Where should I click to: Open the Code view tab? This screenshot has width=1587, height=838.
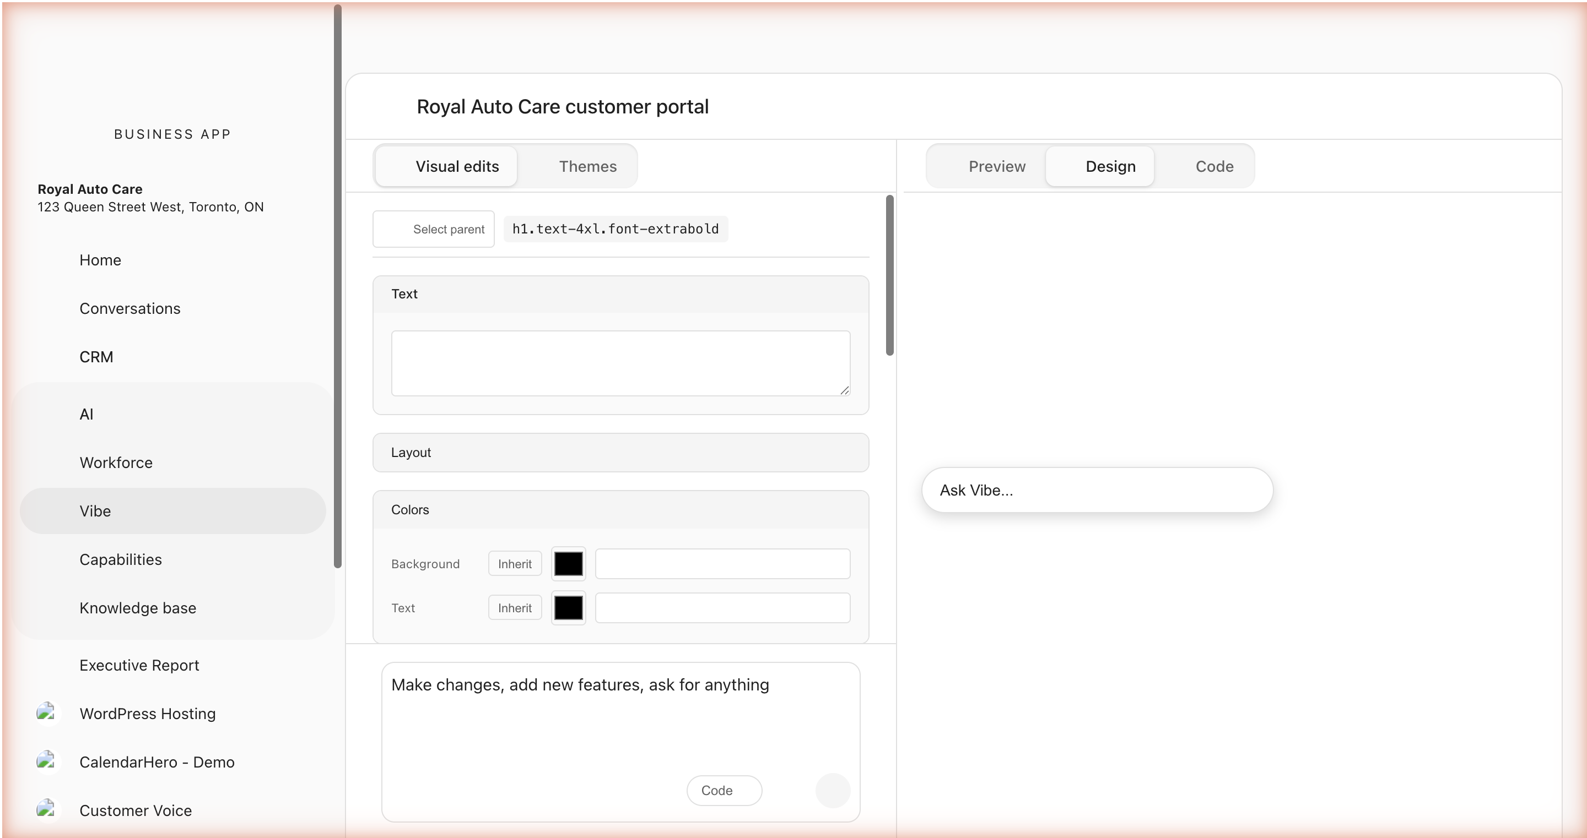(x=1213, y=166)
